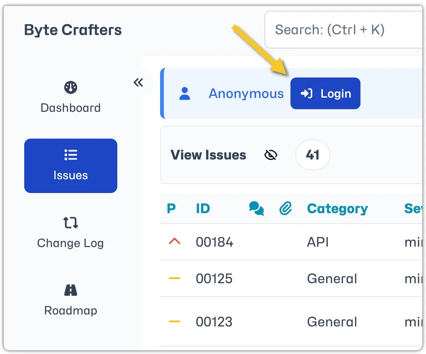Sort issues by the ID column header
426x354 pixels.
[x=203, y=209]
